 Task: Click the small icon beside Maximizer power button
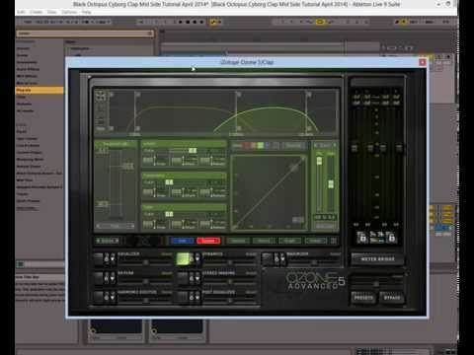(276, 259)
